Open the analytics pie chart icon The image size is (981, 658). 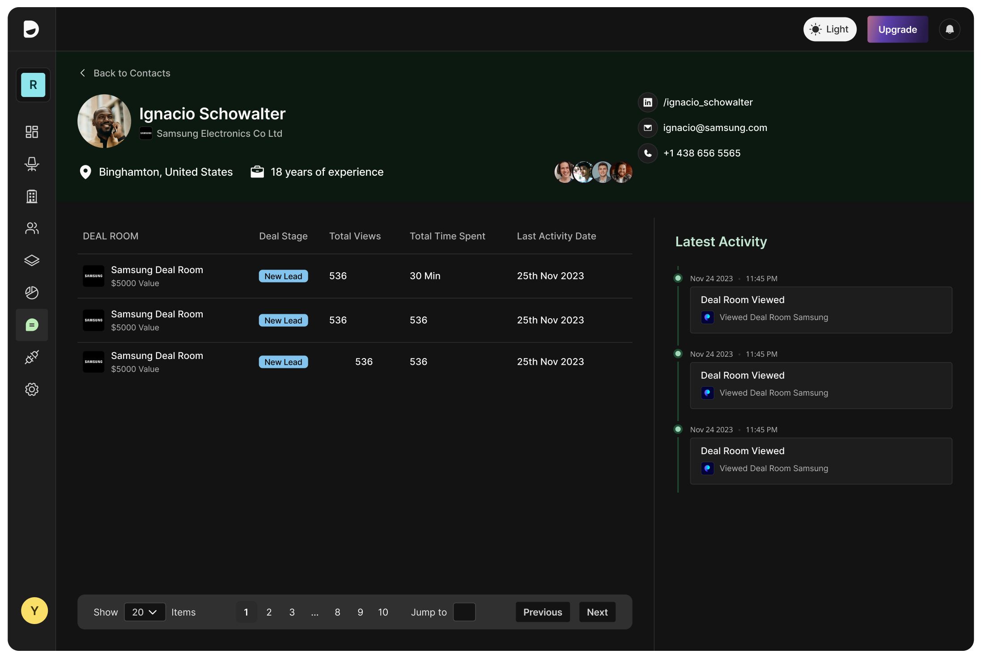pyautogui.click(x=32, y=293)
